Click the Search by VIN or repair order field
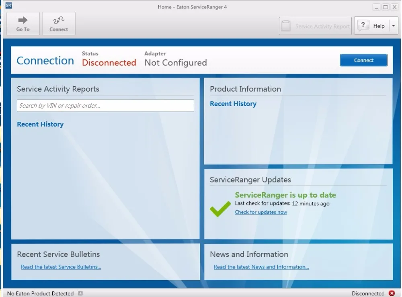Screen dimensions: 402x297 click(x=105, y=106)
